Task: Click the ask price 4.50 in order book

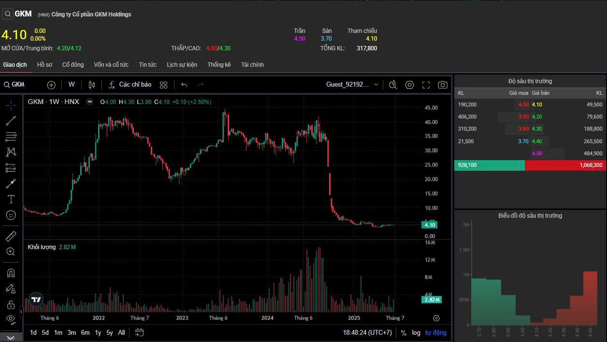Action: point(537,153)
